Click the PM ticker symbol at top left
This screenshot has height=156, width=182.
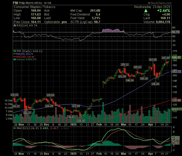(x=15, y=3)
